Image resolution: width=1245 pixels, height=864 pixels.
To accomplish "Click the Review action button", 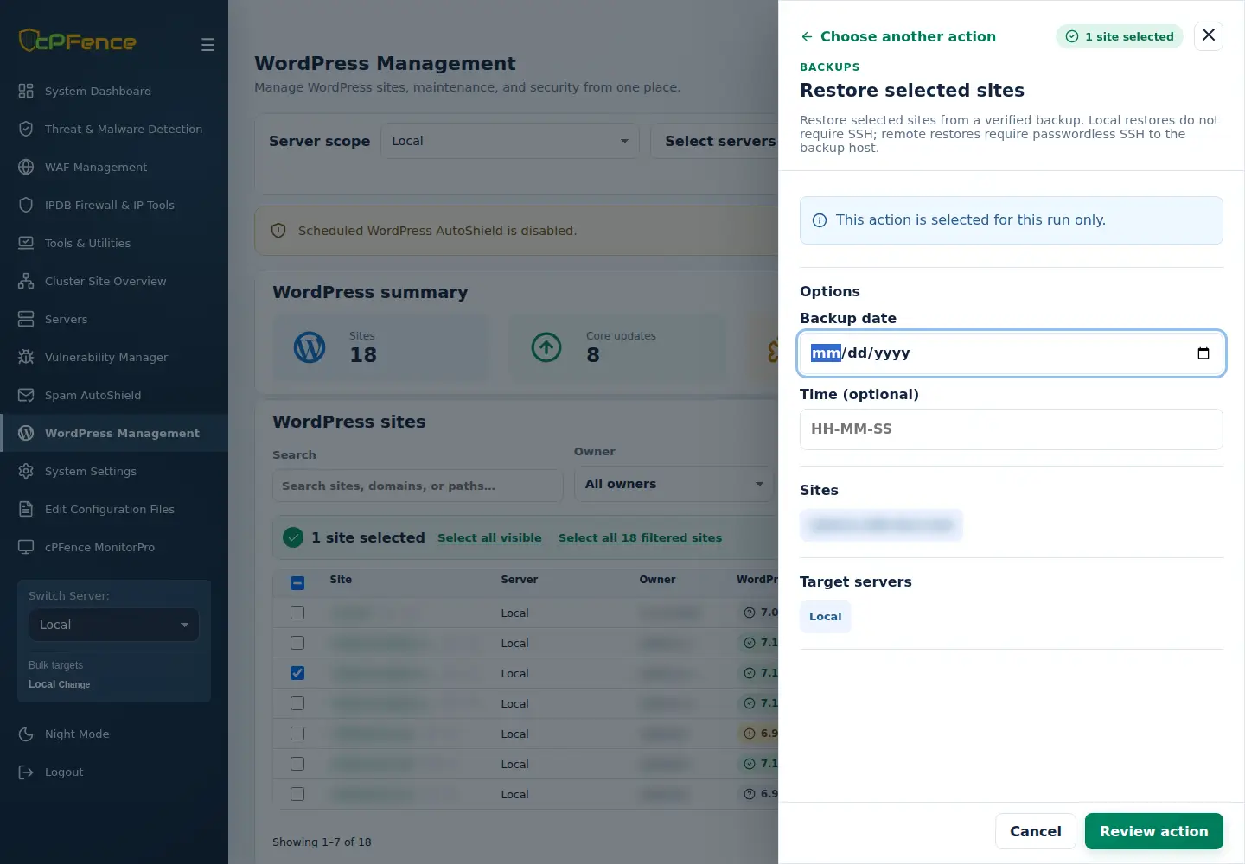I will tap(1154, 831).
